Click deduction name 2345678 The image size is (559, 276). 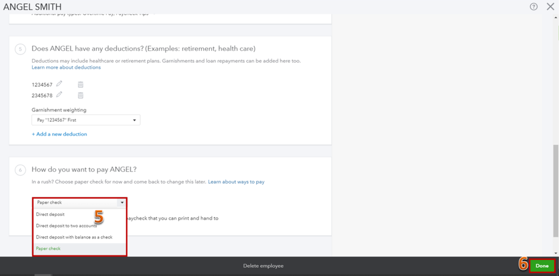42,96
